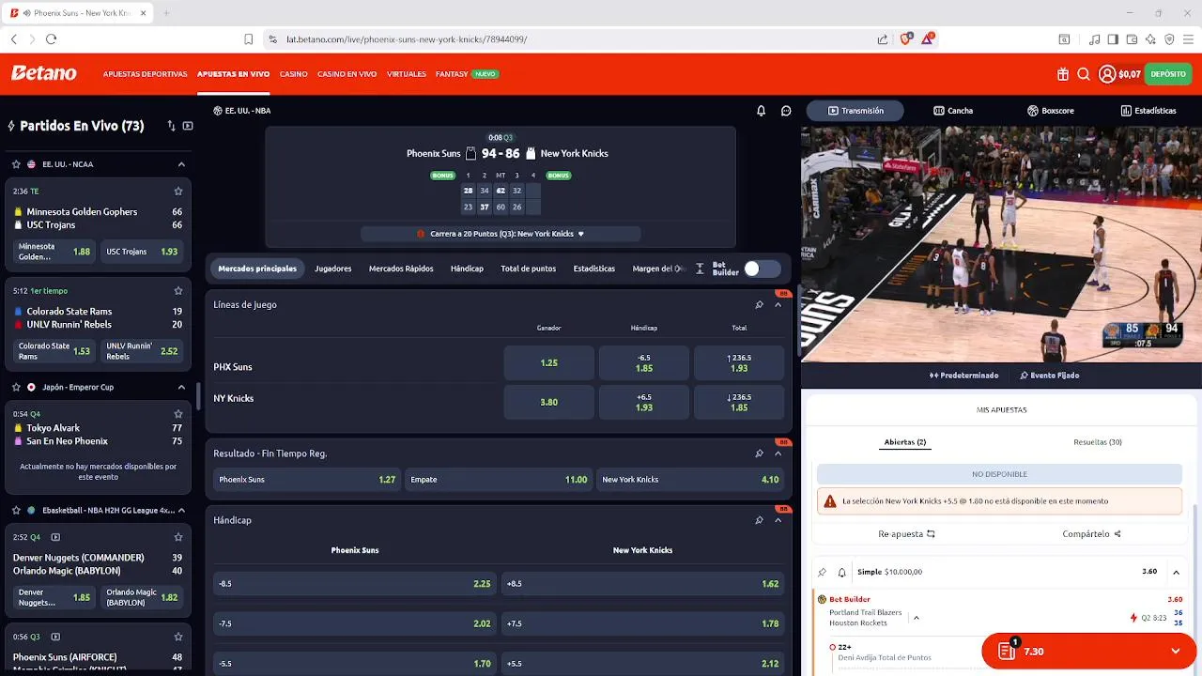
Task: Open the user account profile icon
Action: coord(1107,74)
